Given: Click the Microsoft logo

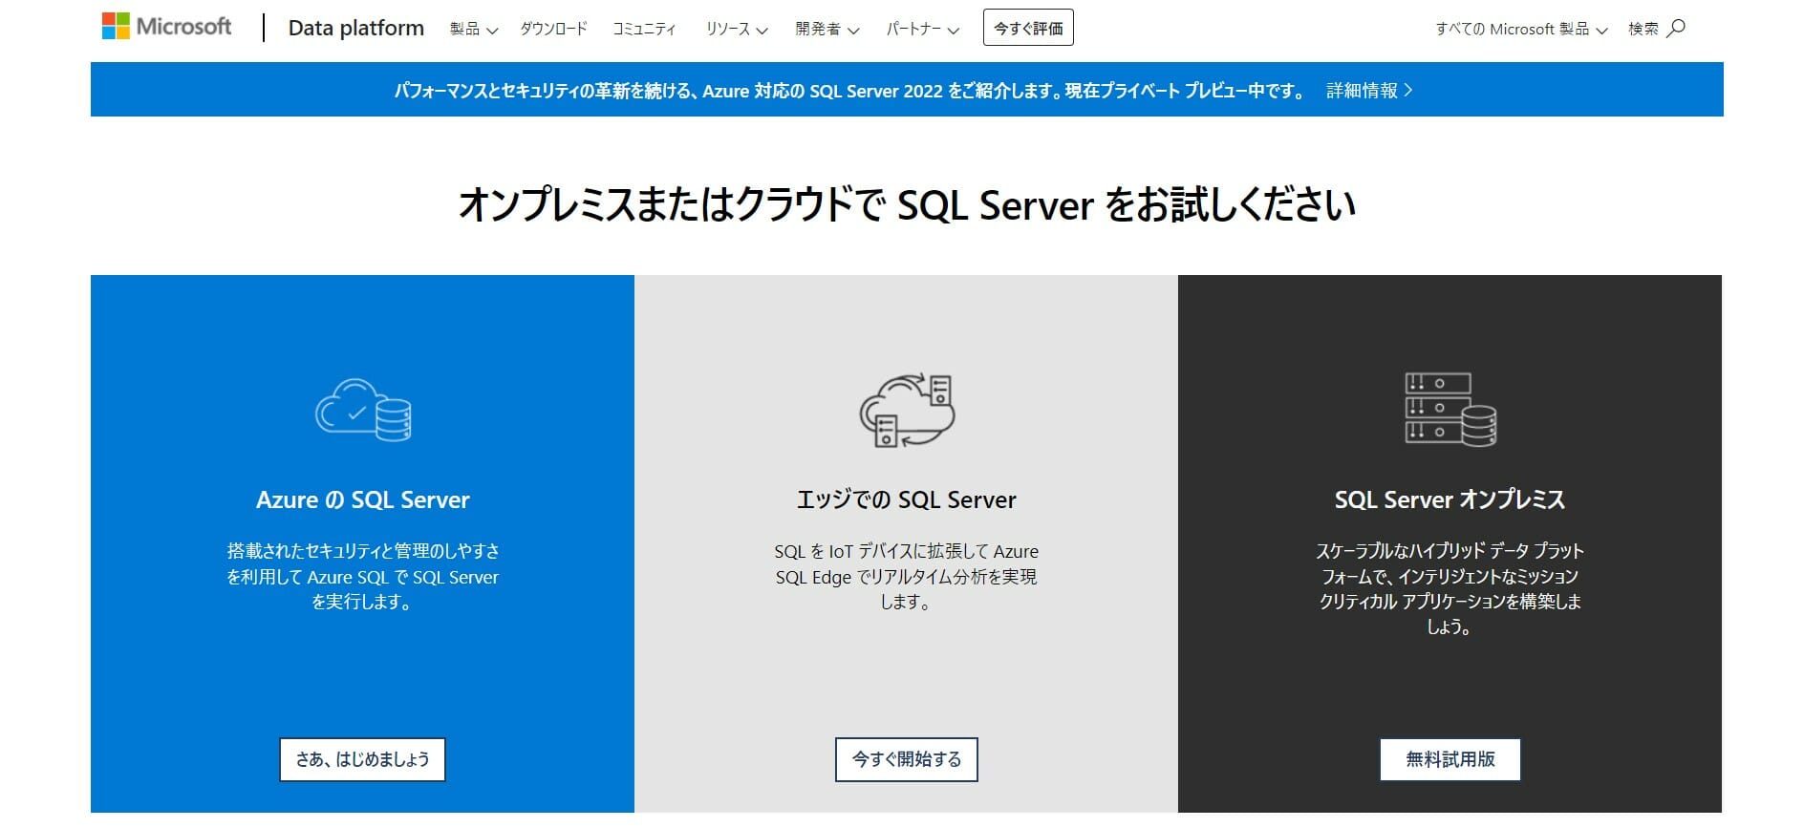Looking at the screenshot, I should tap(166, 27).
